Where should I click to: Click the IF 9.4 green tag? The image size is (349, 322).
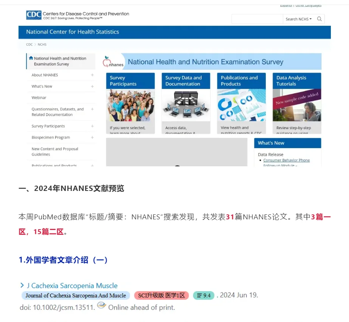click(x=204, y=295)
